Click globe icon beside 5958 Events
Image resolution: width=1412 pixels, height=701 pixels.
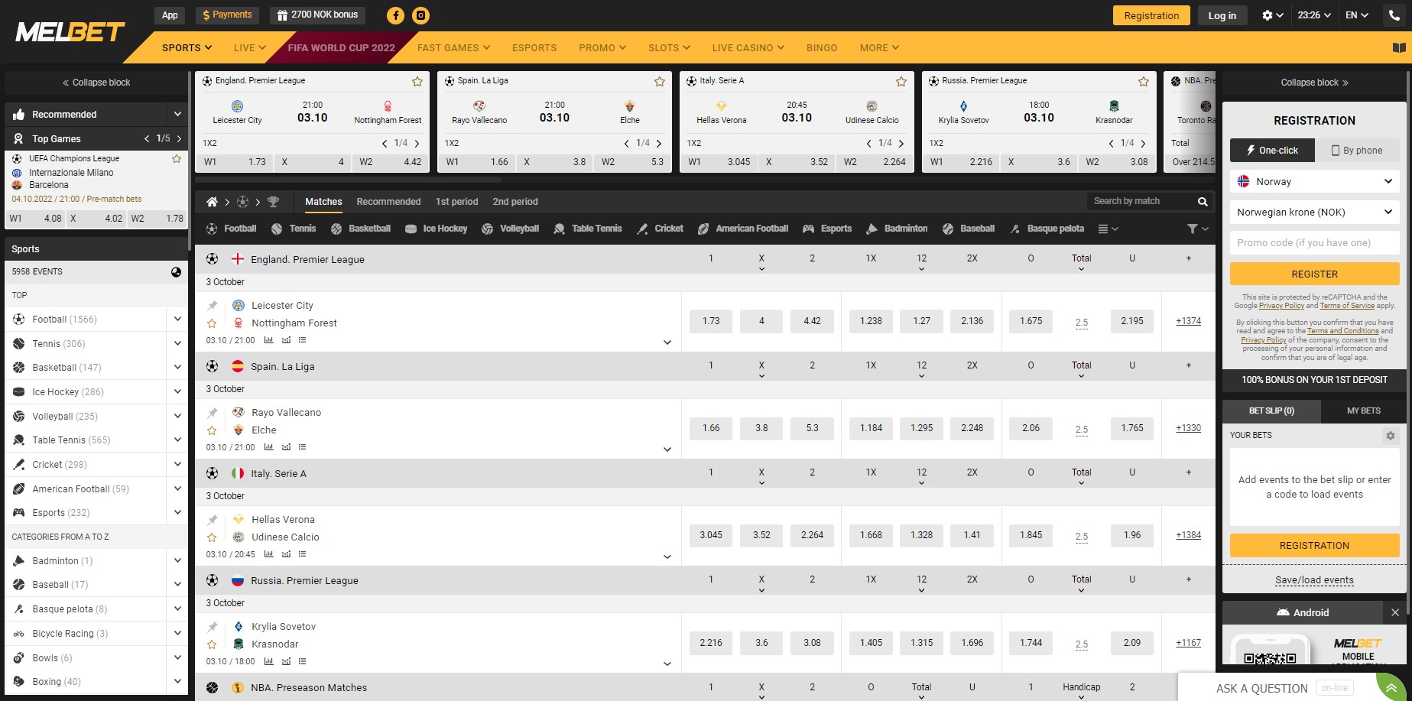coord(176,271)
